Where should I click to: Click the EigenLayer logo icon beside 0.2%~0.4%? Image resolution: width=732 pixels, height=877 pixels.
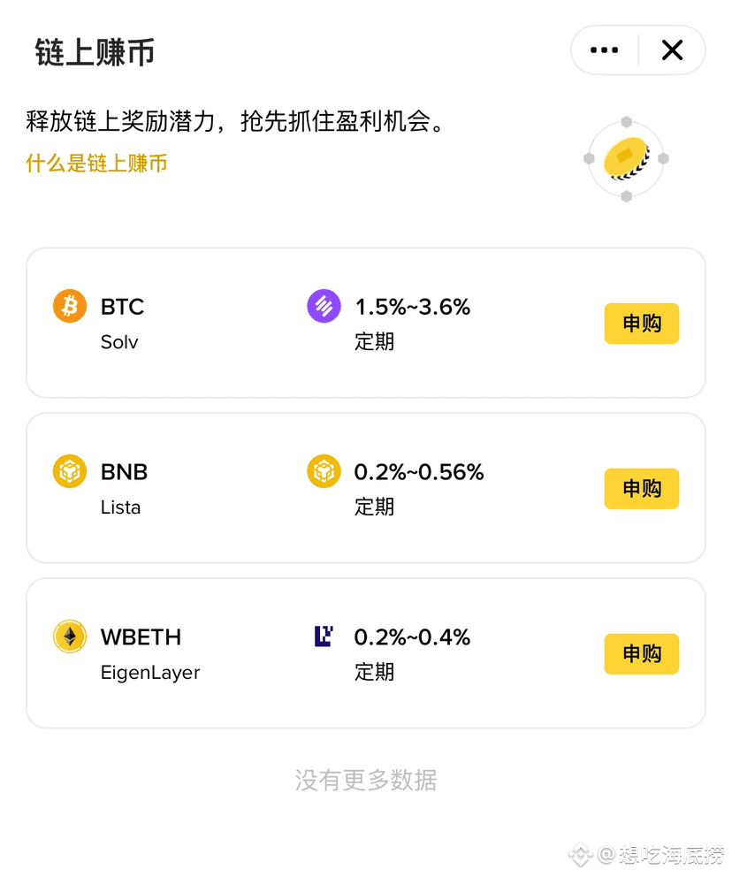(324, 636)
